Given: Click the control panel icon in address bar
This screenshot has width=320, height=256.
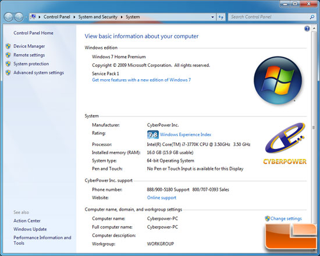Looking at the screenshot, I should coord(33,17).
